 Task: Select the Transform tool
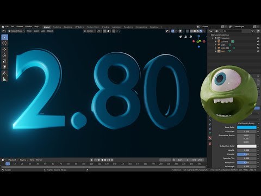click(4, 66)
